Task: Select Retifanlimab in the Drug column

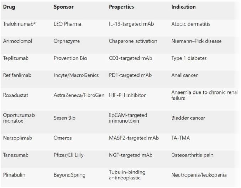Action: [x=18, y=75]
